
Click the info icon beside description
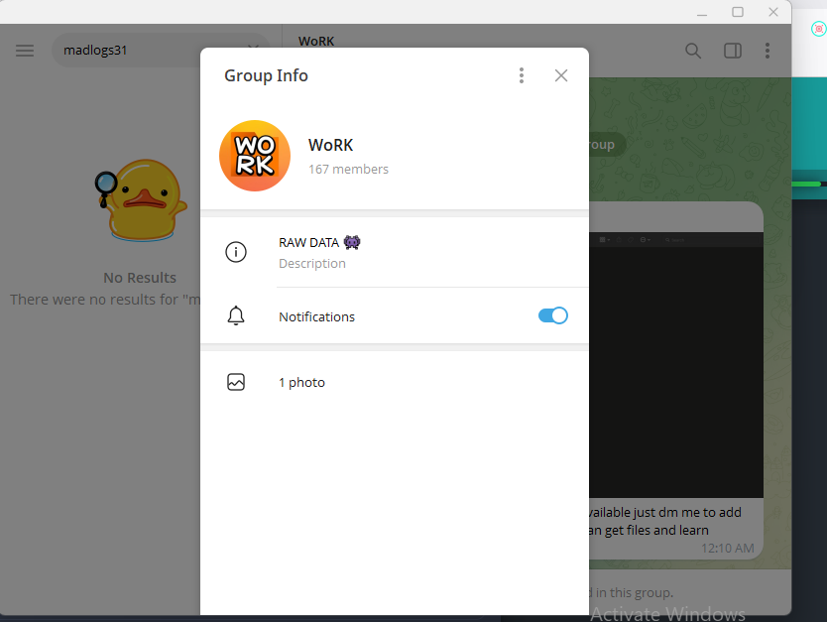[236, 252]
